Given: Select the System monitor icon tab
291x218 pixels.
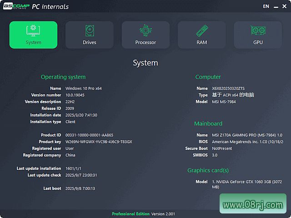Looking at the screenshot, I should [33, 35].
